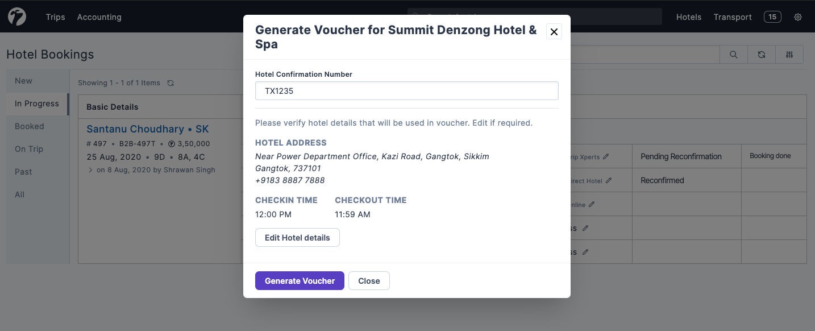Viewport: 815px width, 331px height.
Task: Edit the Online booking source pencil icon
Action: click(591, 204)
